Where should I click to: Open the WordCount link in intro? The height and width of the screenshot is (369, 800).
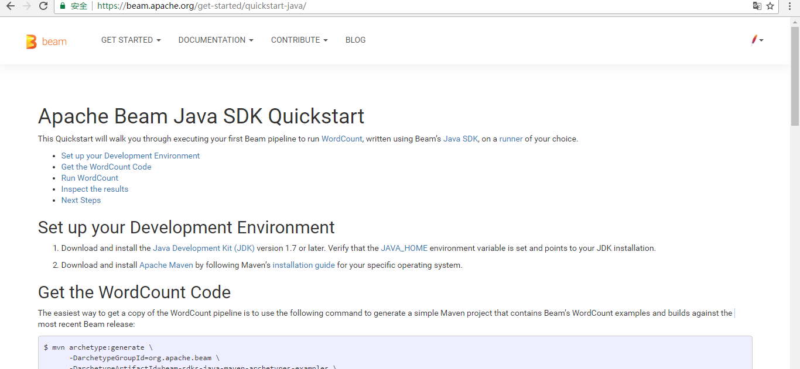tap(341, 139)
